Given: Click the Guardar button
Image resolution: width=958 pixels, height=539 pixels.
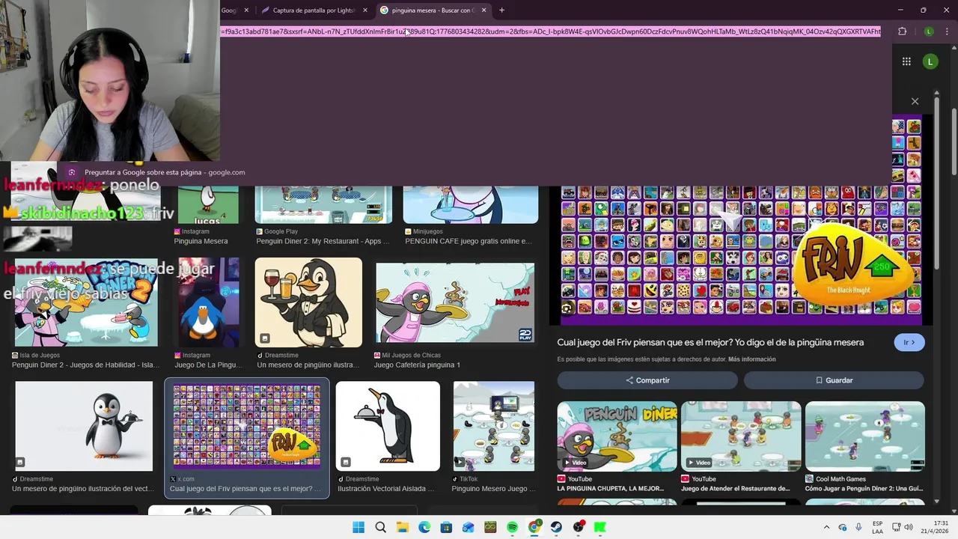Looking at the screenshot, I should (834, 380).
